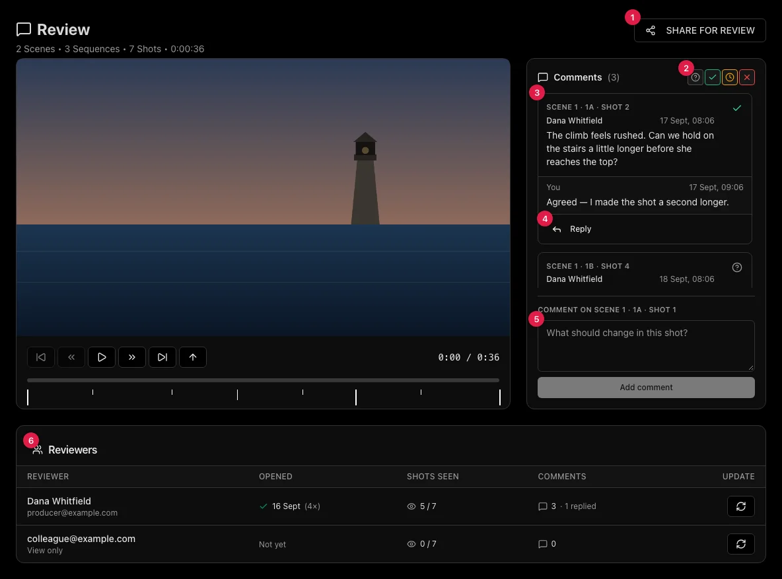
Task: Click the playback progress bar
Action: (x=263, y=380)
